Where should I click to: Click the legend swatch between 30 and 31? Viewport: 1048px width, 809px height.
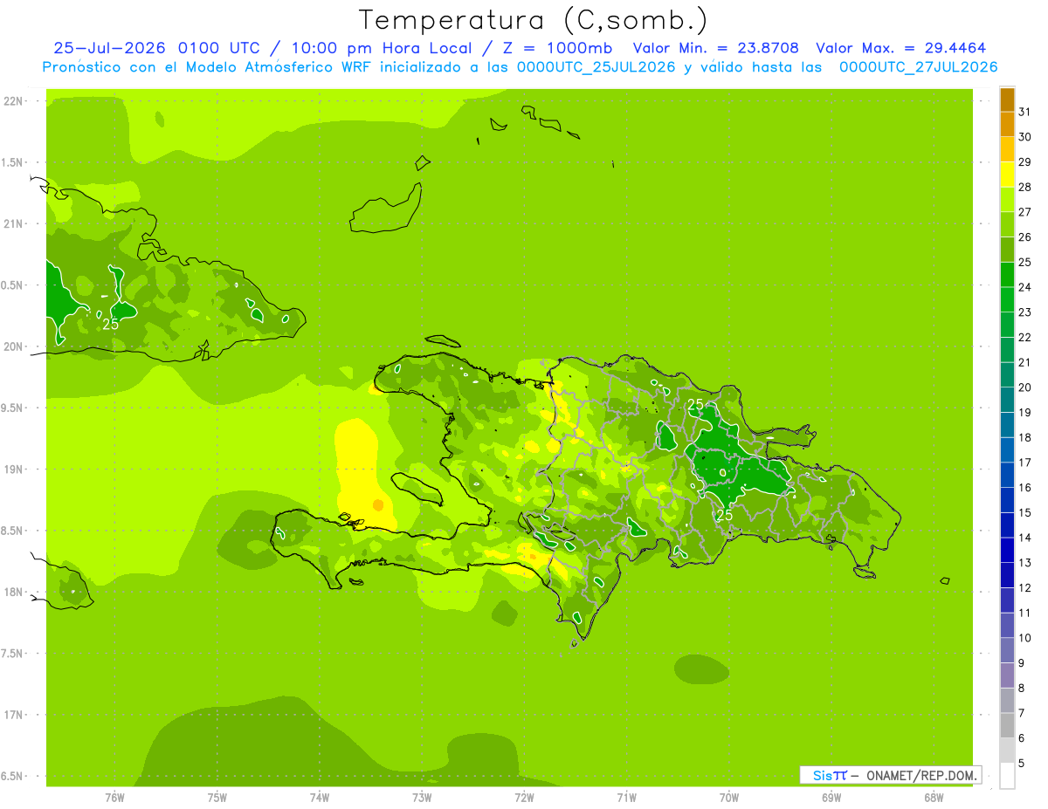tap(1007, 125)
